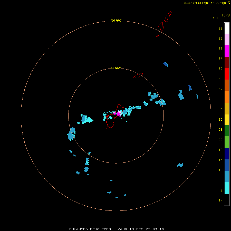231x231 pixels.
Task: Pick the cyan 10 kft legend swatch
Action: point(227,188)
